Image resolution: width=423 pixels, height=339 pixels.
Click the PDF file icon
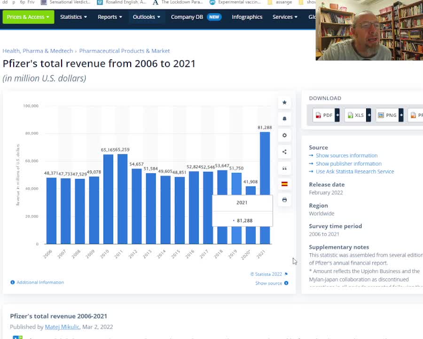point(318,115)
